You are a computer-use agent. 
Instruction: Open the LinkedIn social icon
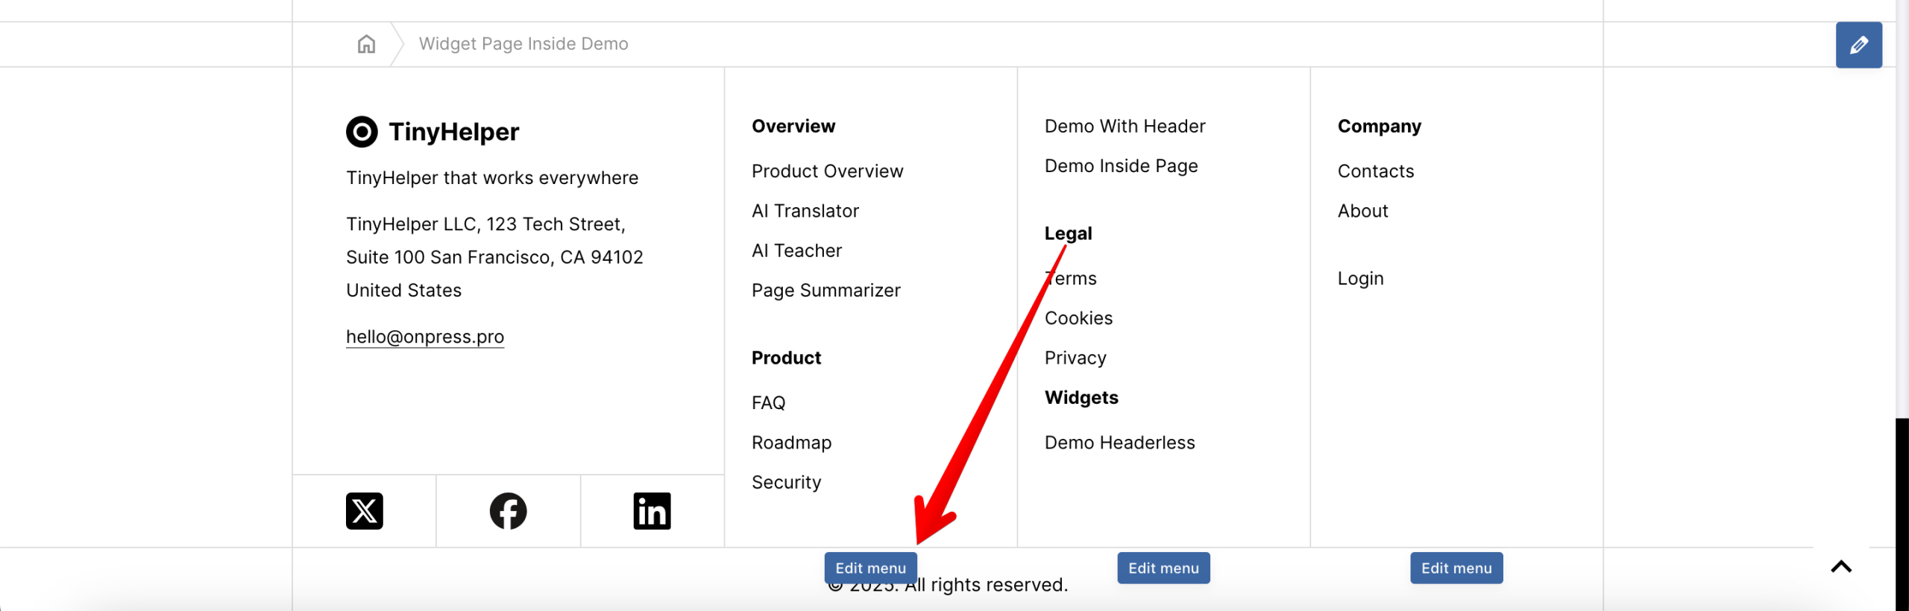[652, 511]
